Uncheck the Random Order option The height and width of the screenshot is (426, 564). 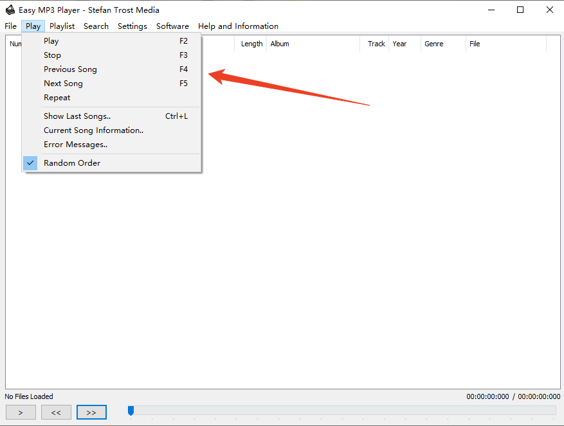111,163
